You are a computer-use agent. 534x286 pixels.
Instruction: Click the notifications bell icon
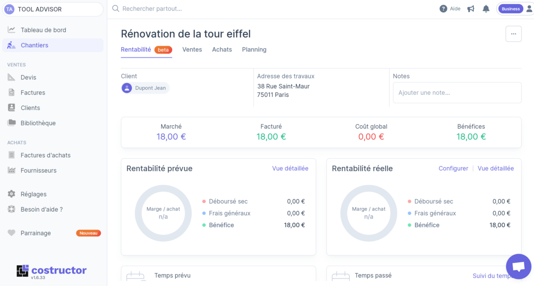(485, 8)
